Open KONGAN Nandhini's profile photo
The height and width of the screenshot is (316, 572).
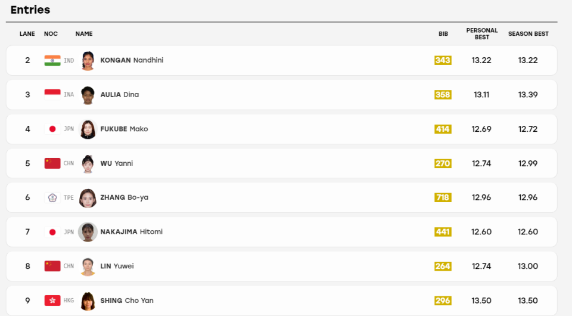coord(88,61)
